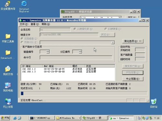Viewport: 162px width, 121px height.
Task: Switch to C:\WINDOWS\sy... taskbar window
Action: [x=42, y=118]
